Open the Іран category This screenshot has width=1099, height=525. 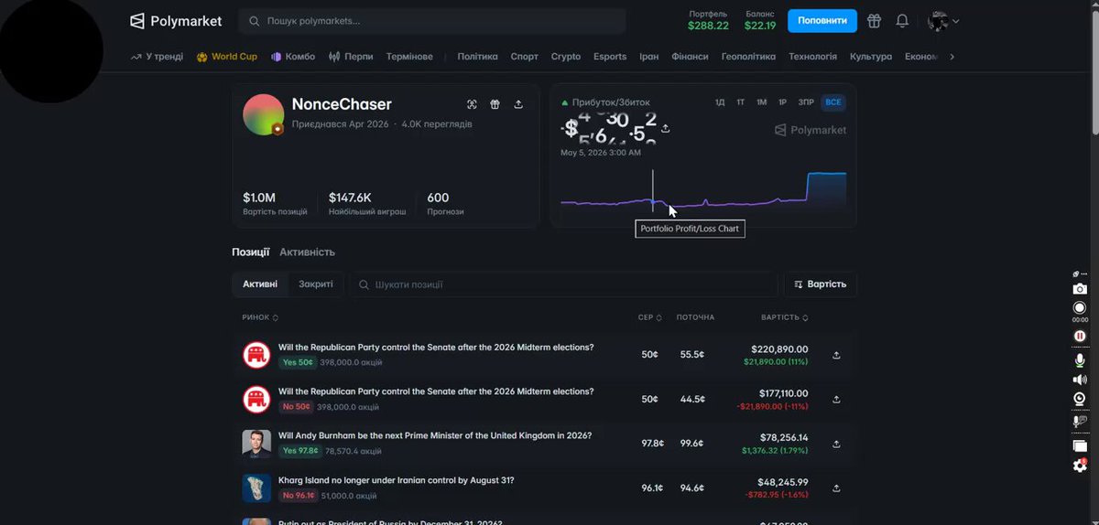(x=648, y=57)
